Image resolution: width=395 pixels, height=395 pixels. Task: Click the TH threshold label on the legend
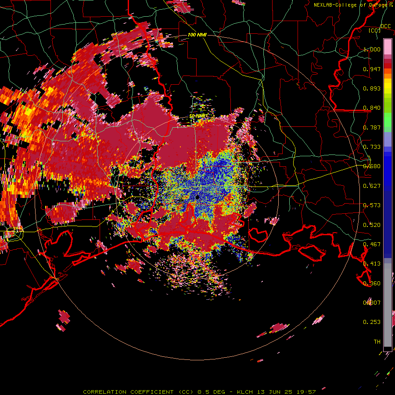[377, 342]
